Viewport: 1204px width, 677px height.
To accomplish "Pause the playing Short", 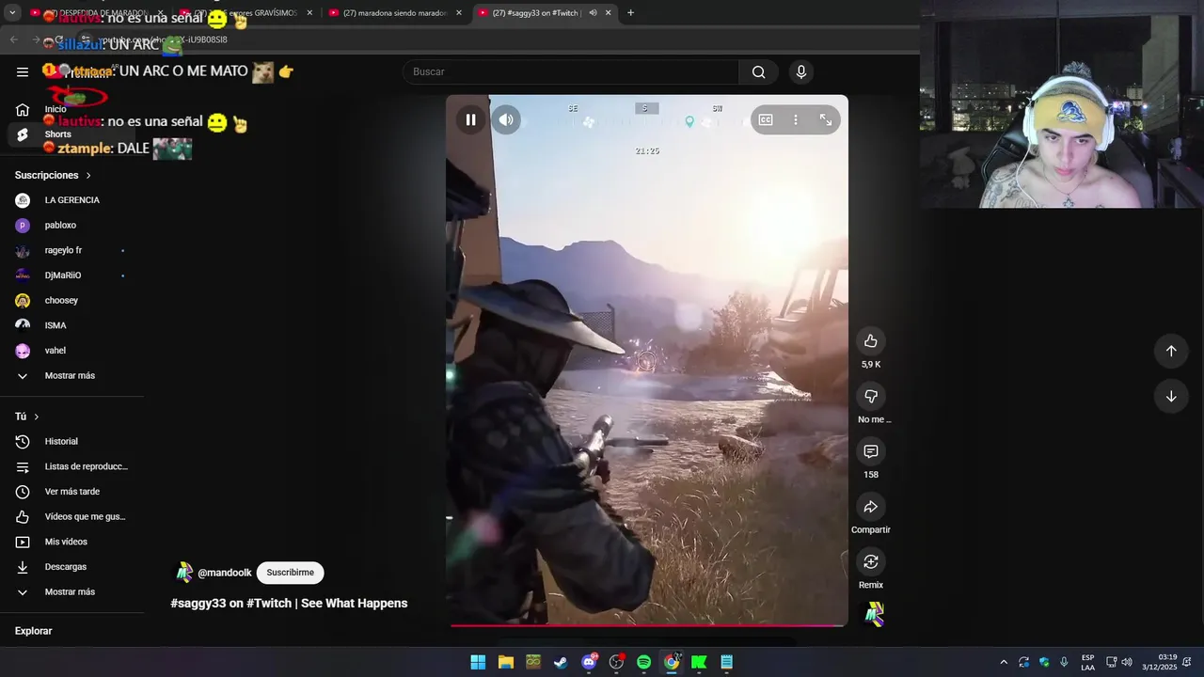I will pos(470,119).
